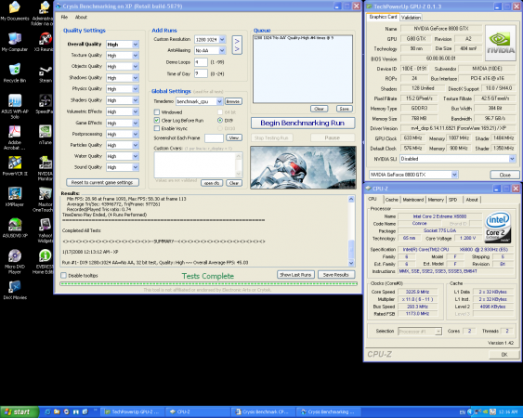Click the Custom Cvars box scrollbar
The height and width of the screenshot is (418, 523).
point(238,164)
